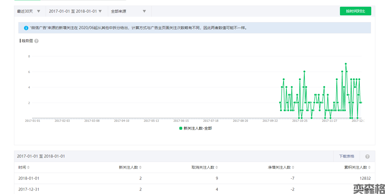The height and width of the screenshot is (194, 385).
Task: Sort by 新关注人数 column arrows
Action: tap(140, 167)
